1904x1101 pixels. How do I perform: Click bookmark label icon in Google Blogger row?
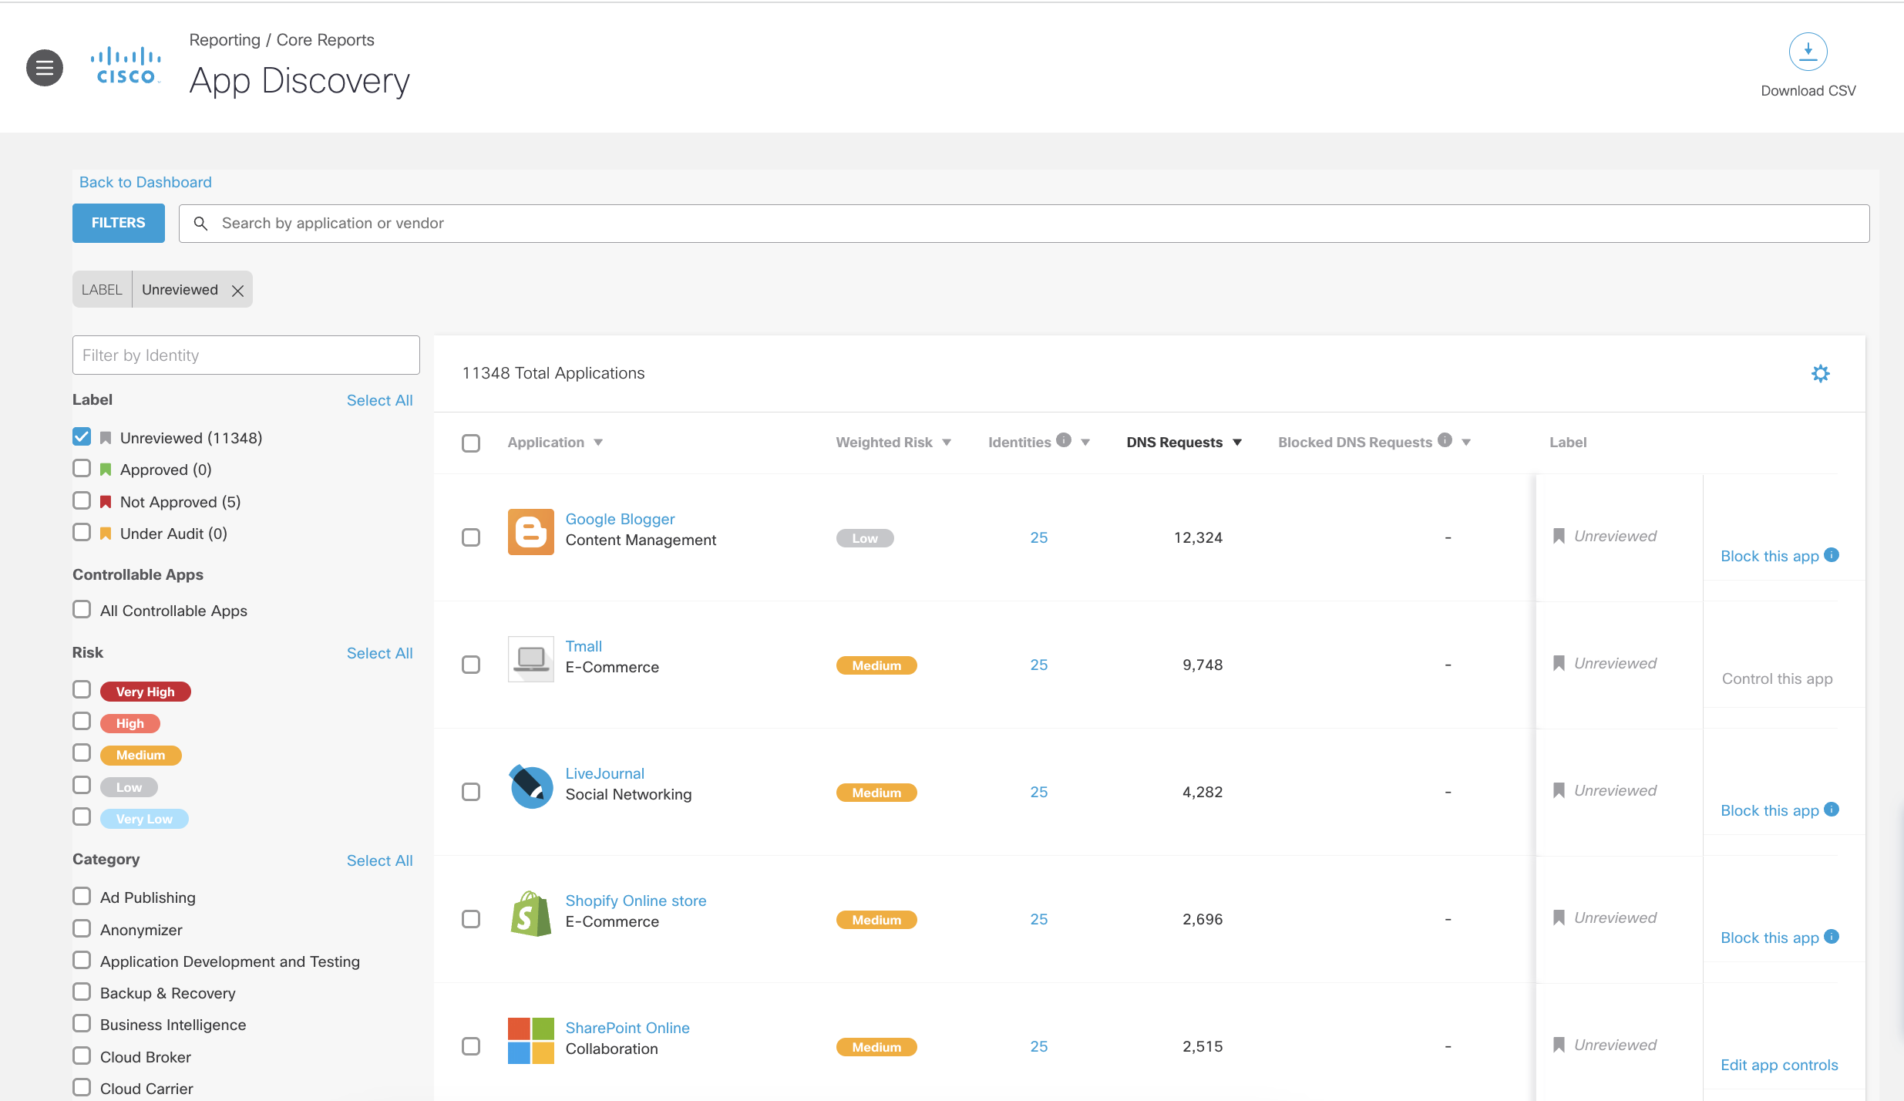coord(1559,536)
